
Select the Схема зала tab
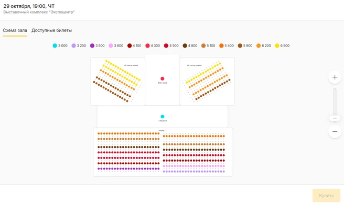coord(15,30)
